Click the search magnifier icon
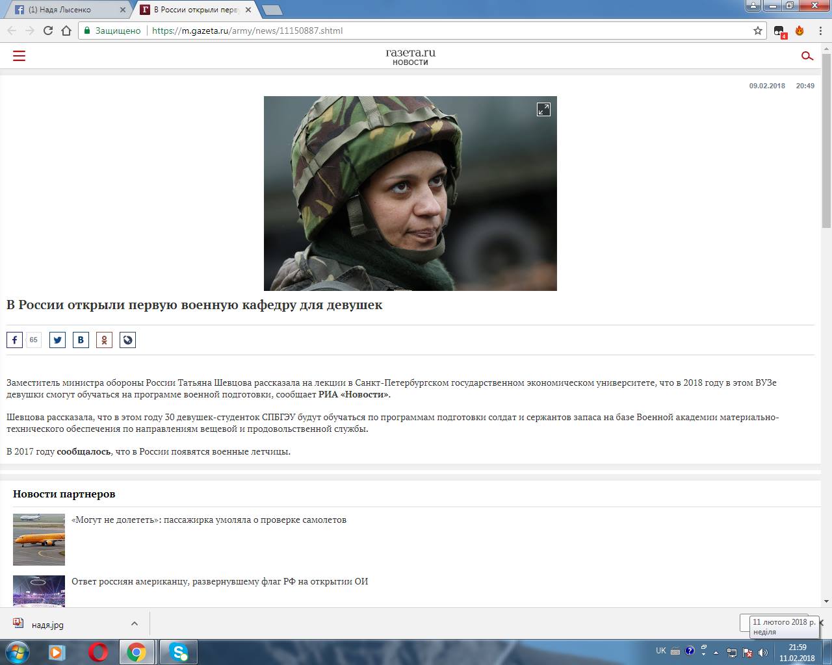832x665 pixels. click(807, 56)
